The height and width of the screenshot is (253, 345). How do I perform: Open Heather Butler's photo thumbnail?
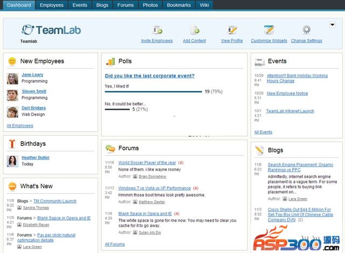click(12, 161)
